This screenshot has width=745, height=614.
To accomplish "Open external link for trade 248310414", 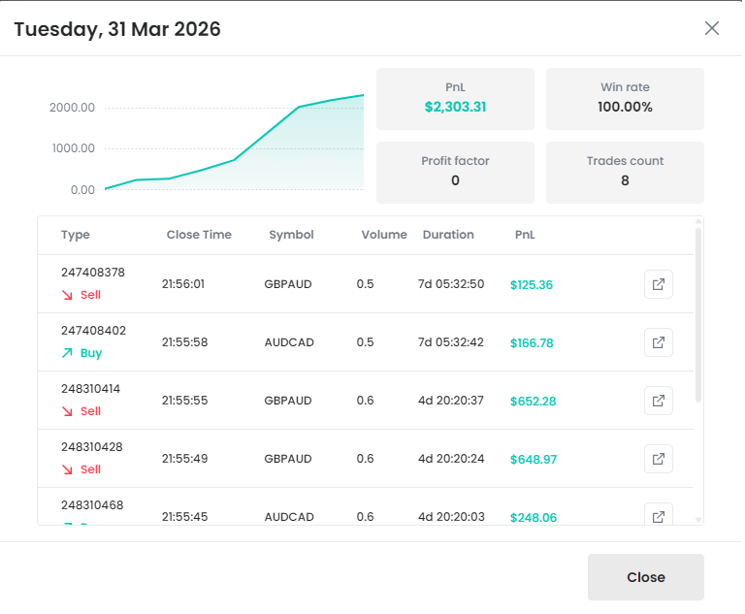I will tap(659, 401).
